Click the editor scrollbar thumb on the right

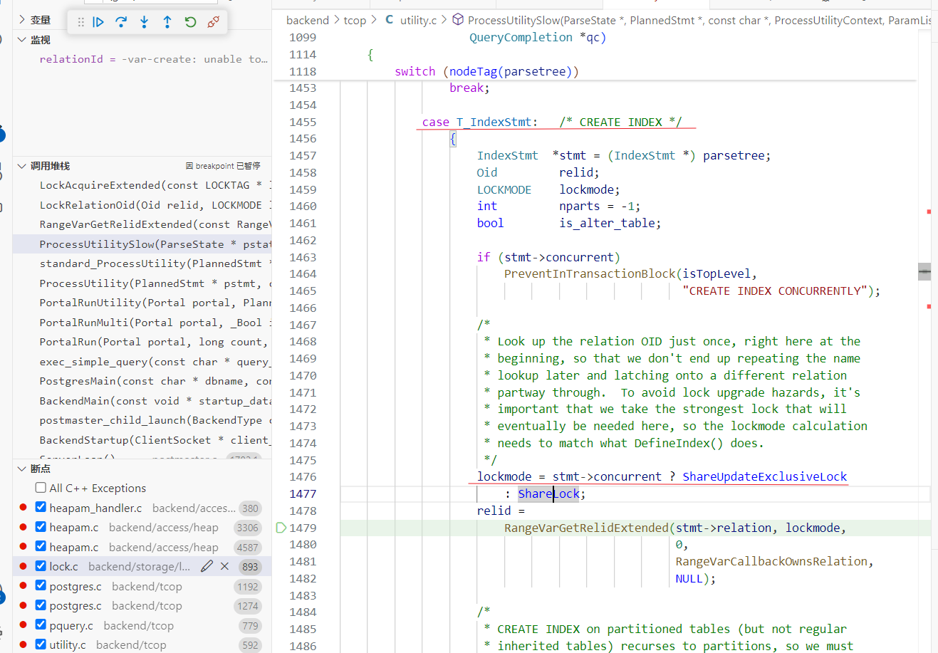click(924, 271)
